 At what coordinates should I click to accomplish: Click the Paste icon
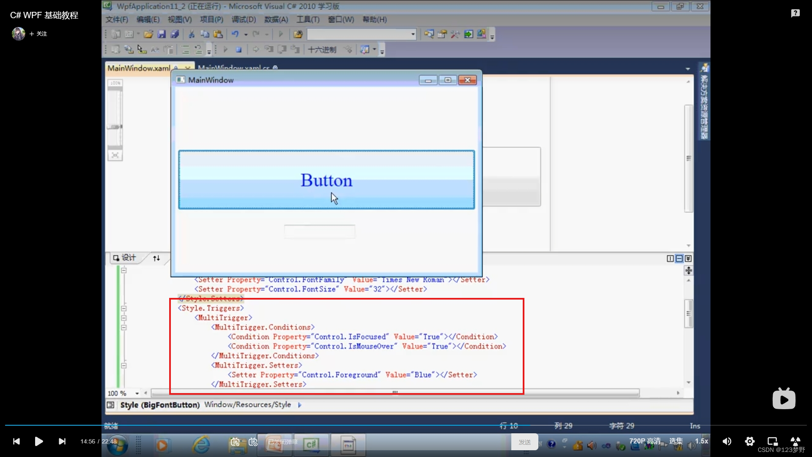(218, 34)
